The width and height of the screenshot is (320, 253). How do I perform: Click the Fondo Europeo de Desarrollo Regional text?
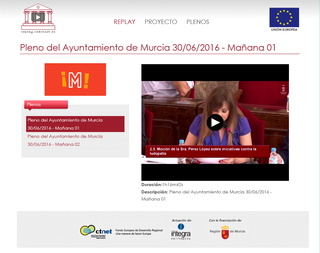coord(139,232)
